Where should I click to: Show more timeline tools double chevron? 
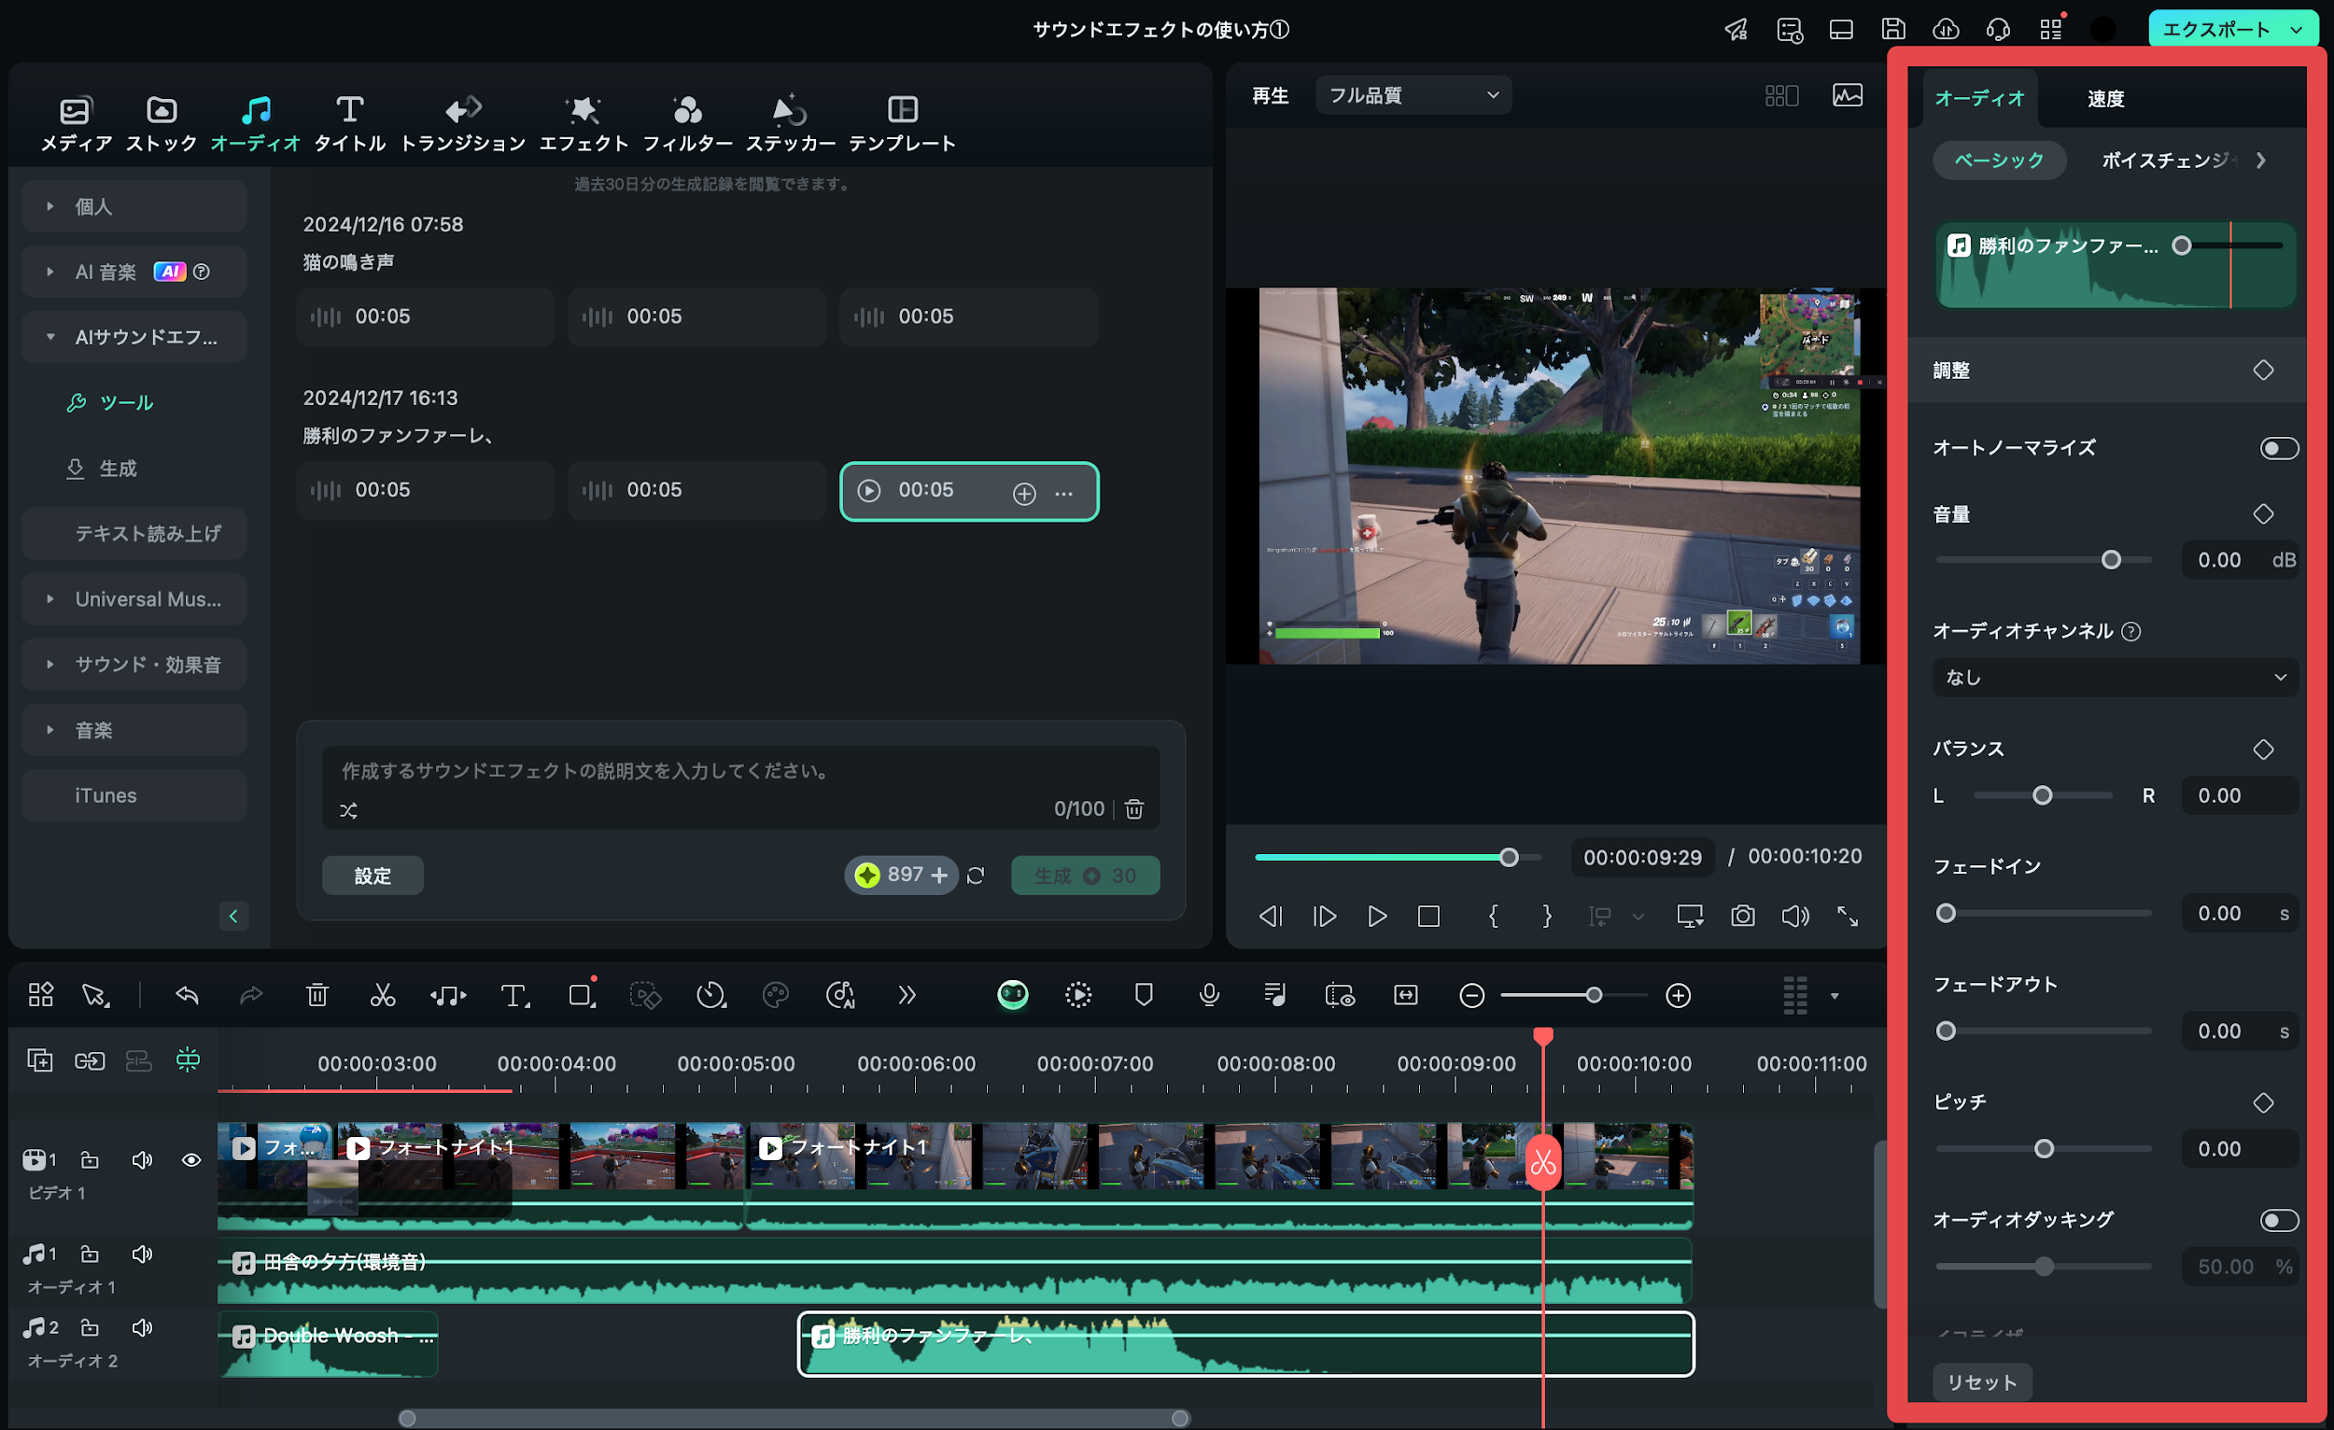tap(907, 995)
